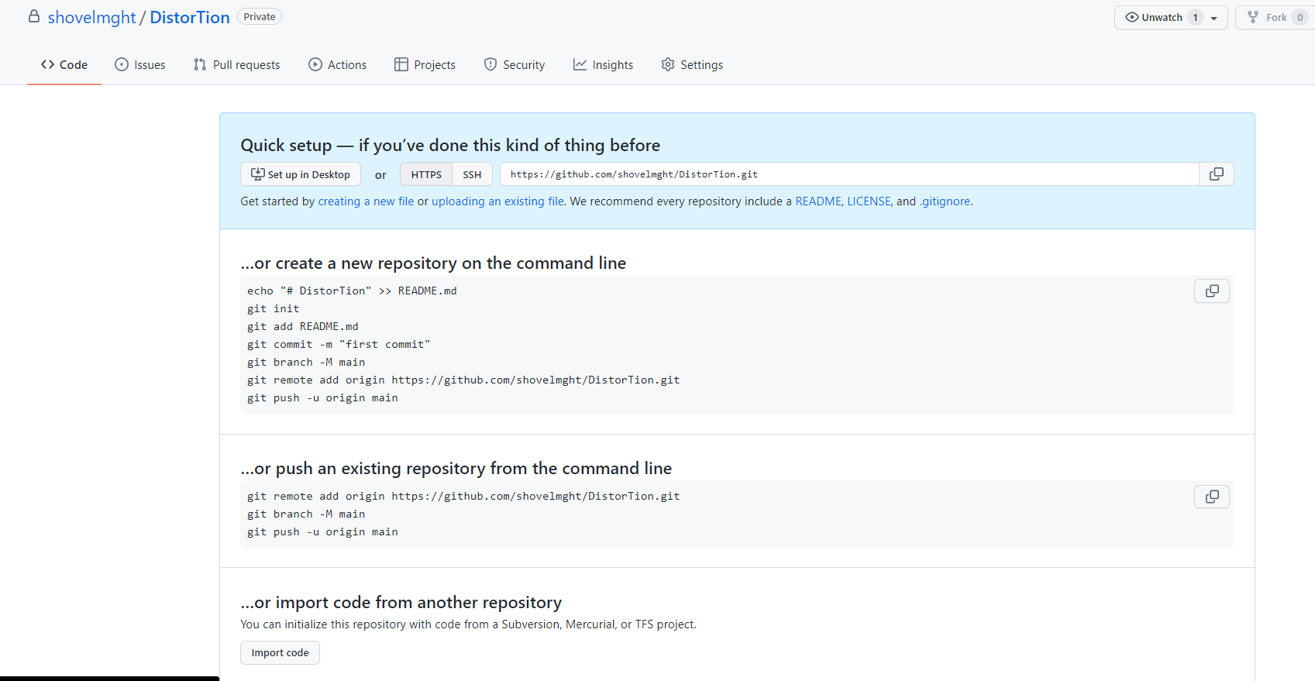The width and height of the screenshot is (1315, 681).
Task: Copy the repository HTTPS URL to clipboard
Action: pos(1216,174)
